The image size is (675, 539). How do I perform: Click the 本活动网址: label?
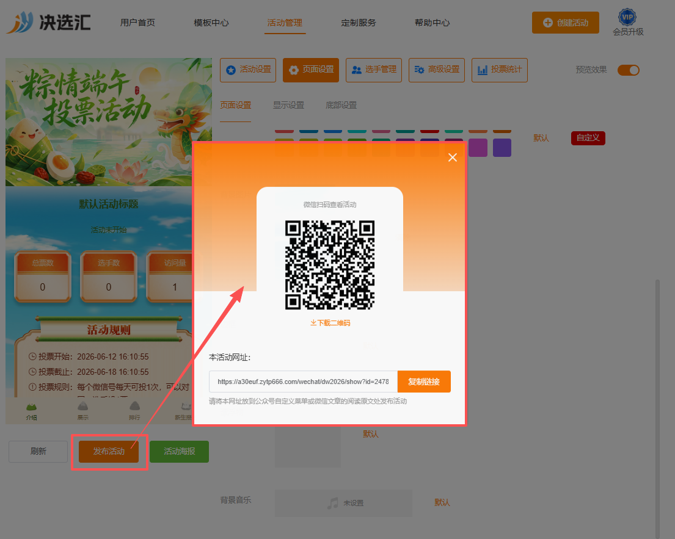tap(230, 358)
